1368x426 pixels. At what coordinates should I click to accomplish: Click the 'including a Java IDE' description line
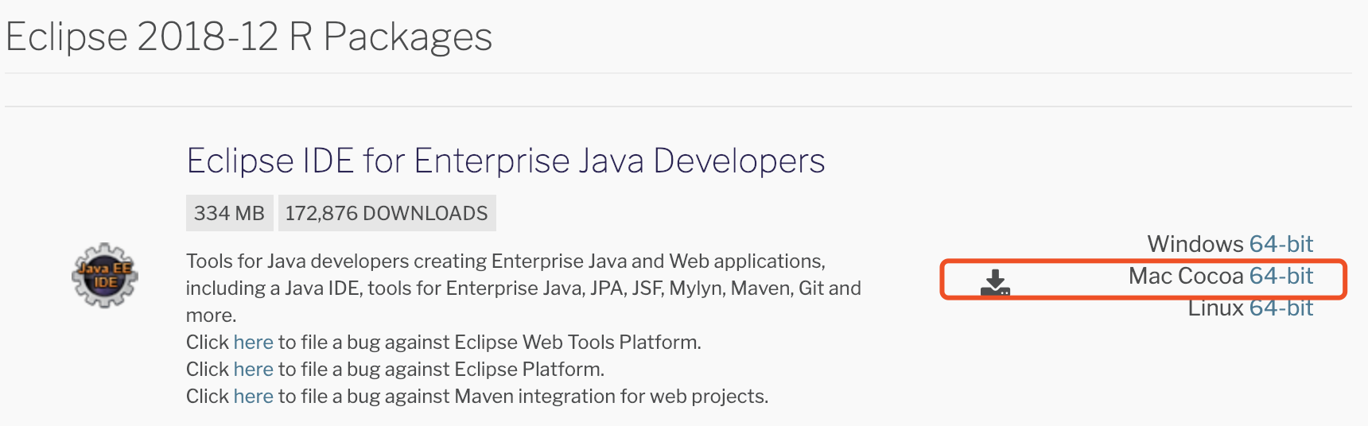click(523, 289)
